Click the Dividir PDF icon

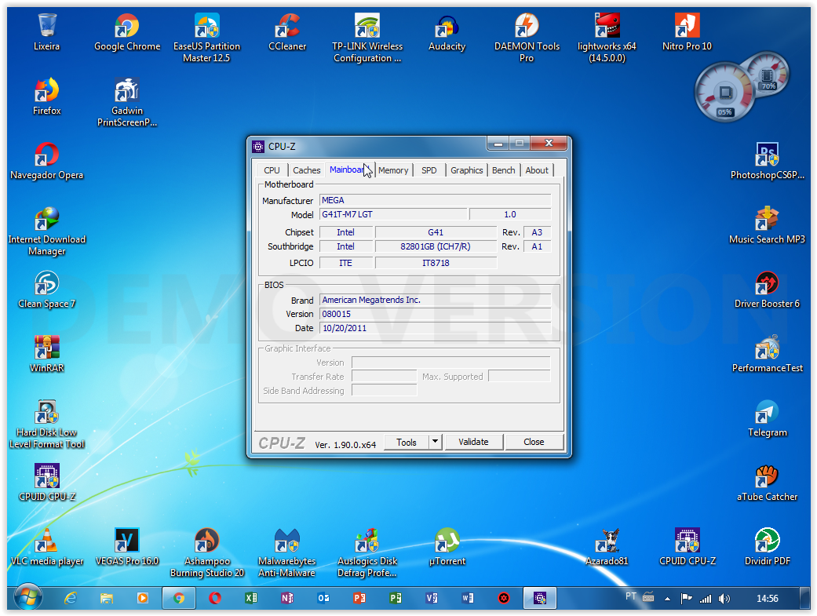click(767, 547)
